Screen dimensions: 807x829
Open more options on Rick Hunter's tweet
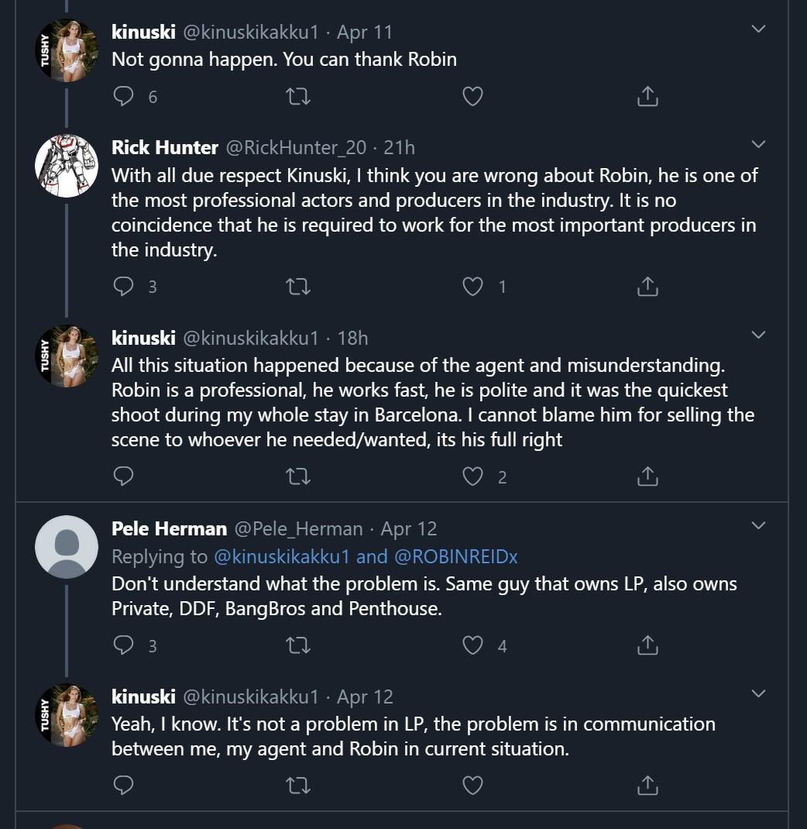pos(759,145)
